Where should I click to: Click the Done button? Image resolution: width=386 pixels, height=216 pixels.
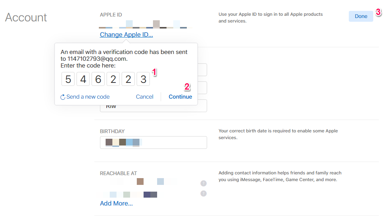pyautogui.click(x=361, y=16)
